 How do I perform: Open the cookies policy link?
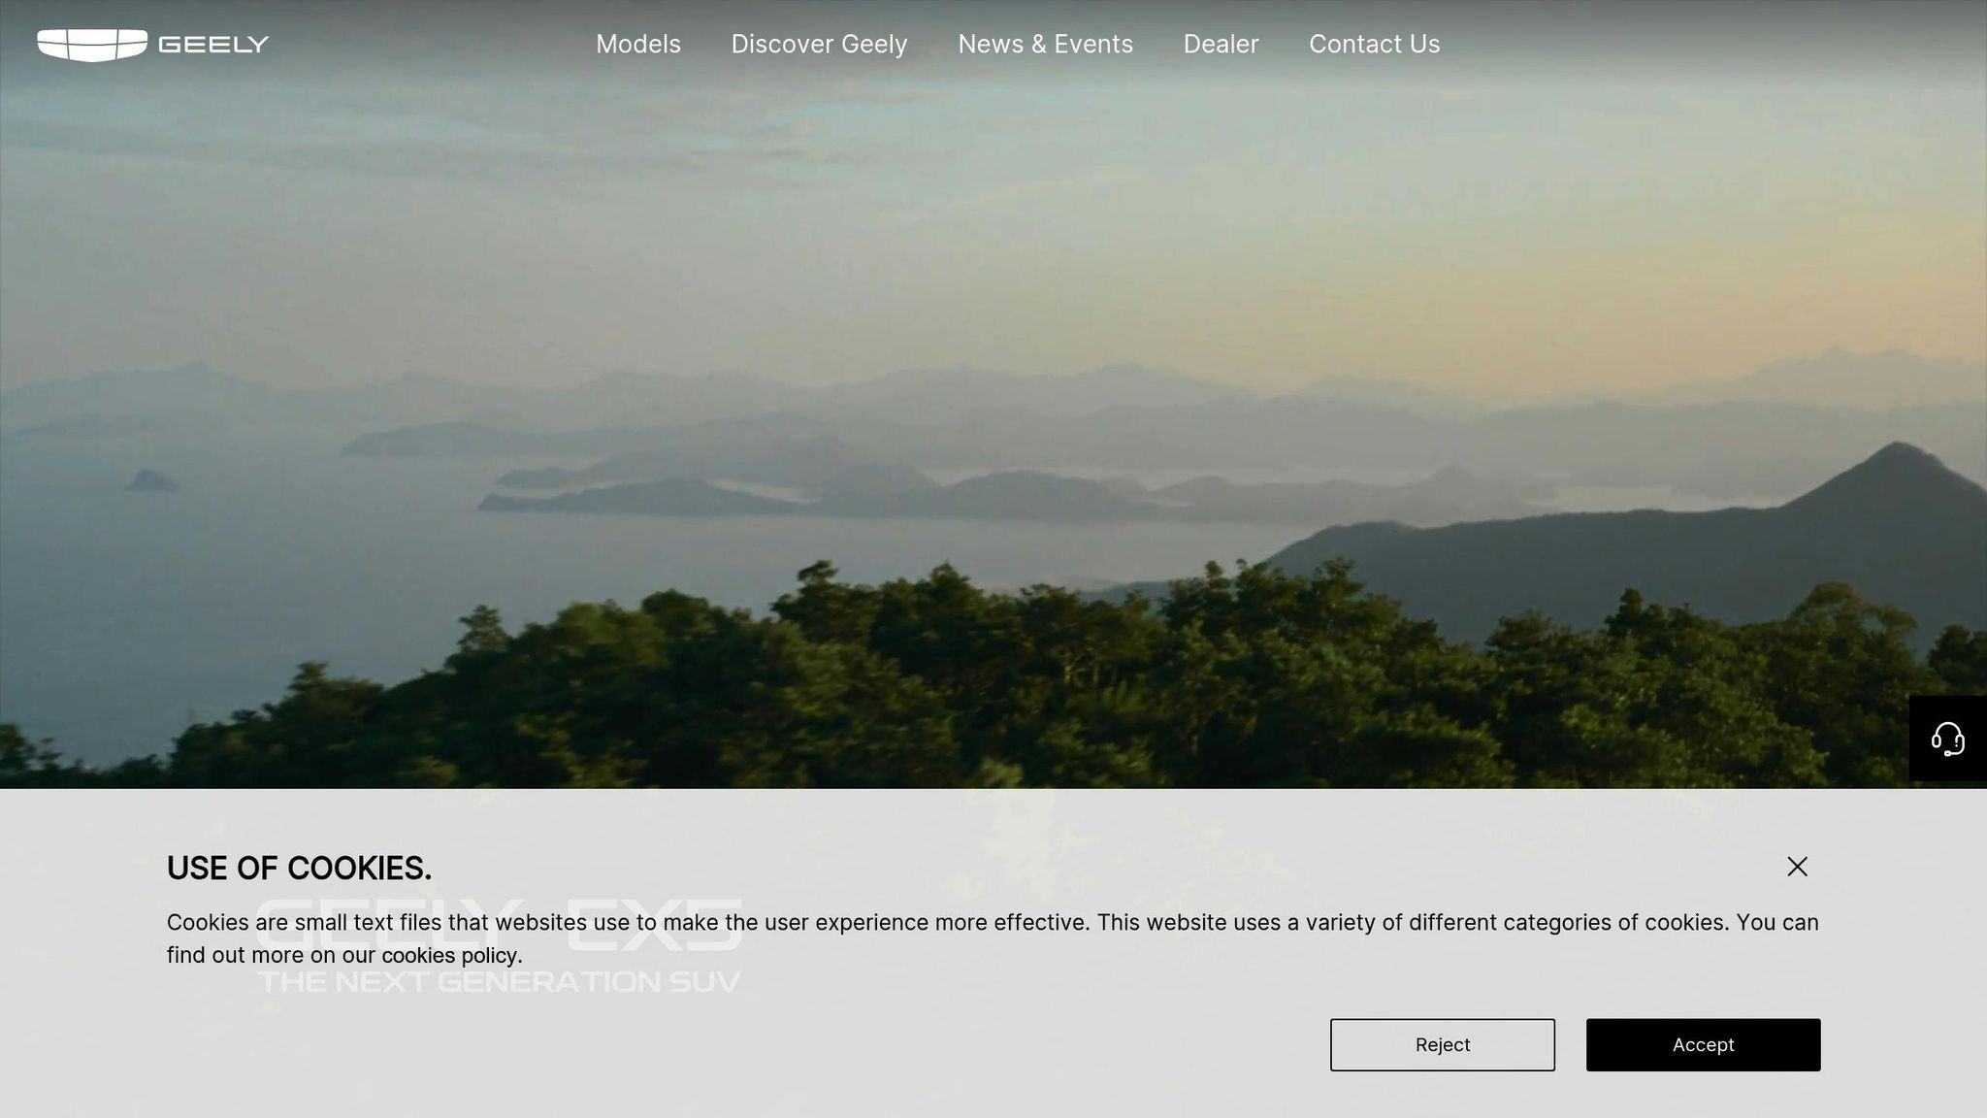449,956
